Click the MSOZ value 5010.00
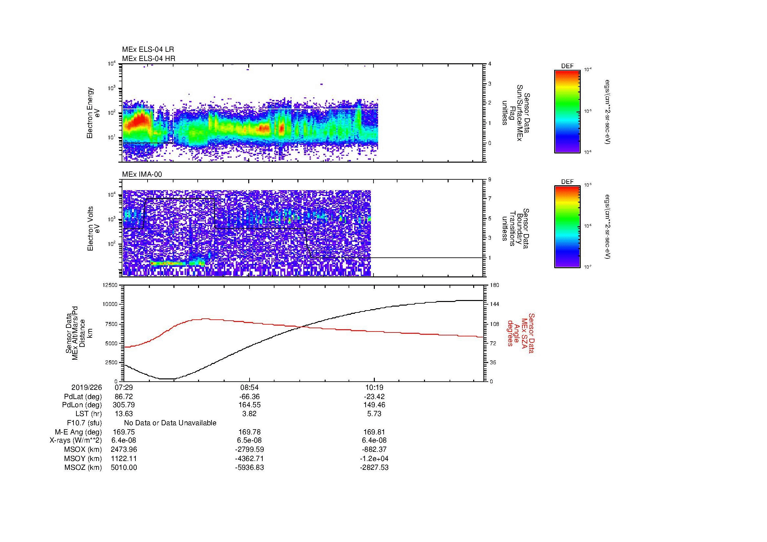 click(124, 468)
